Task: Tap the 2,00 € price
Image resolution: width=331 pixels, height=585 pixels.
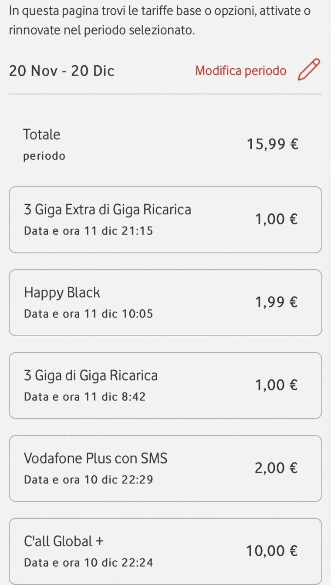Action: point(276,468)
